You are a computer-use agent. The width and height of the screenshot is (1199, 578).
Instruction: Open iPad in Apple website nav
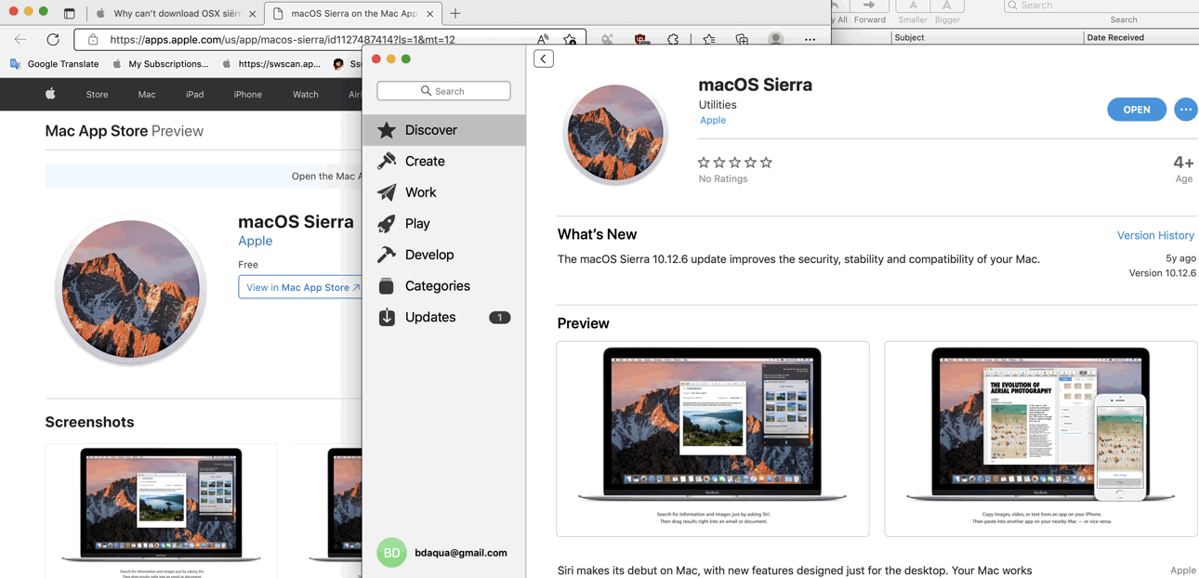pyautogui.click(x=194, y=95)
